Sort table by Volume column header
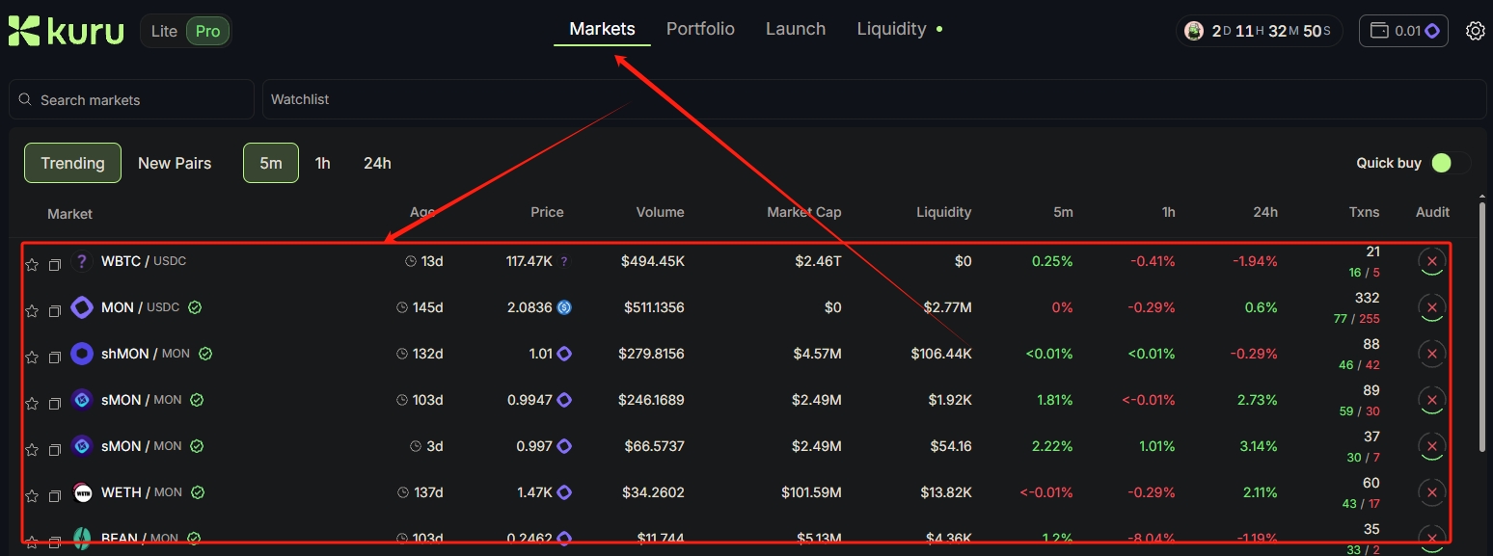Viewport: 1493px width, 556px height. click(660, 212)
